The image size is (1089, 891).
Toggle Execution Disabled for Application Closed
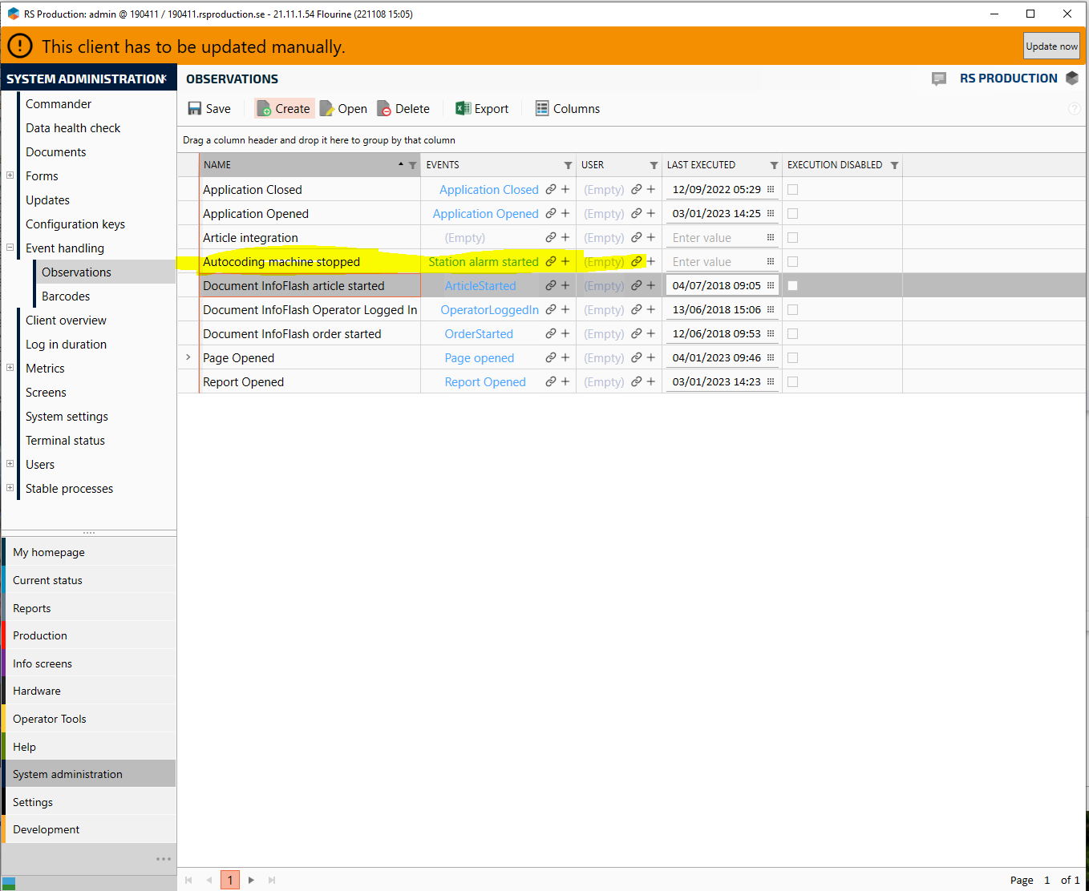tap(793, 190)
